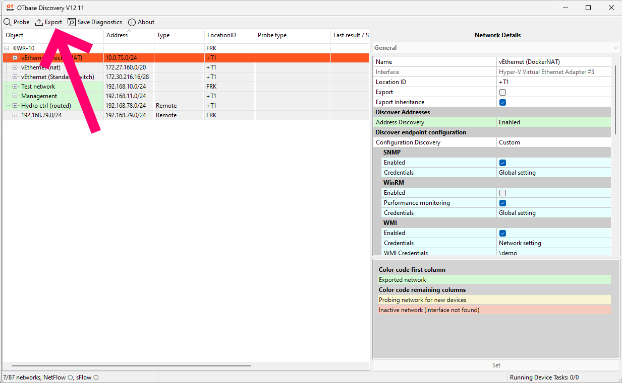Tick the Export checkbox in Network Details
Screen dimensions: 622x383
point(502,92)
